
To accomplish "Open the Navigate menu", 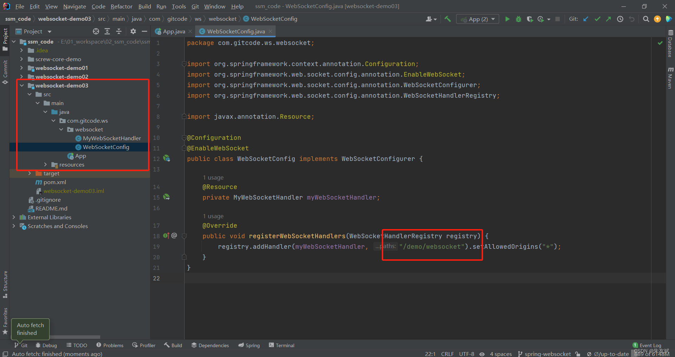I will [75, 6].
